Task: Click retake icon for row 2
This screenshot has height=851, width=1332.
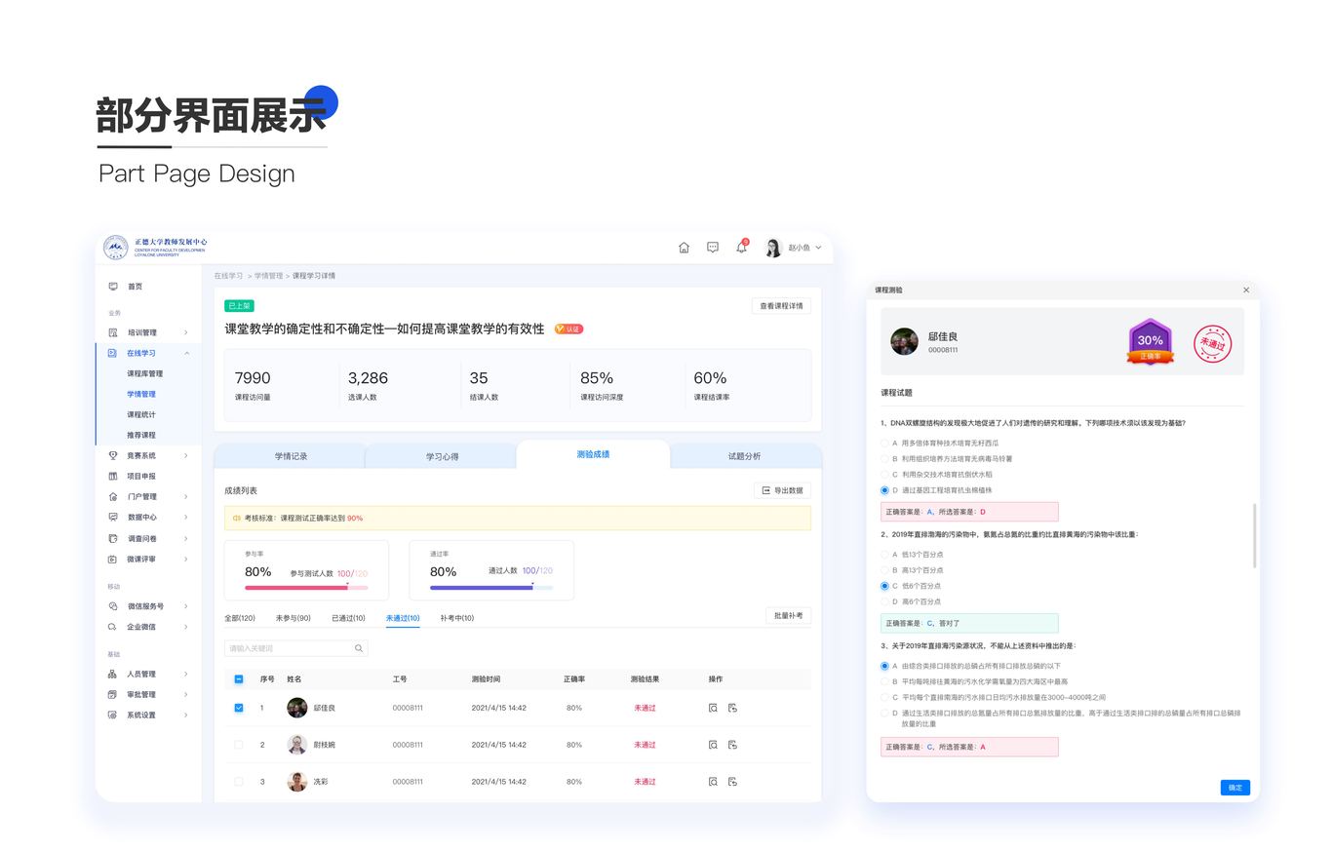Action: (732, 745)
